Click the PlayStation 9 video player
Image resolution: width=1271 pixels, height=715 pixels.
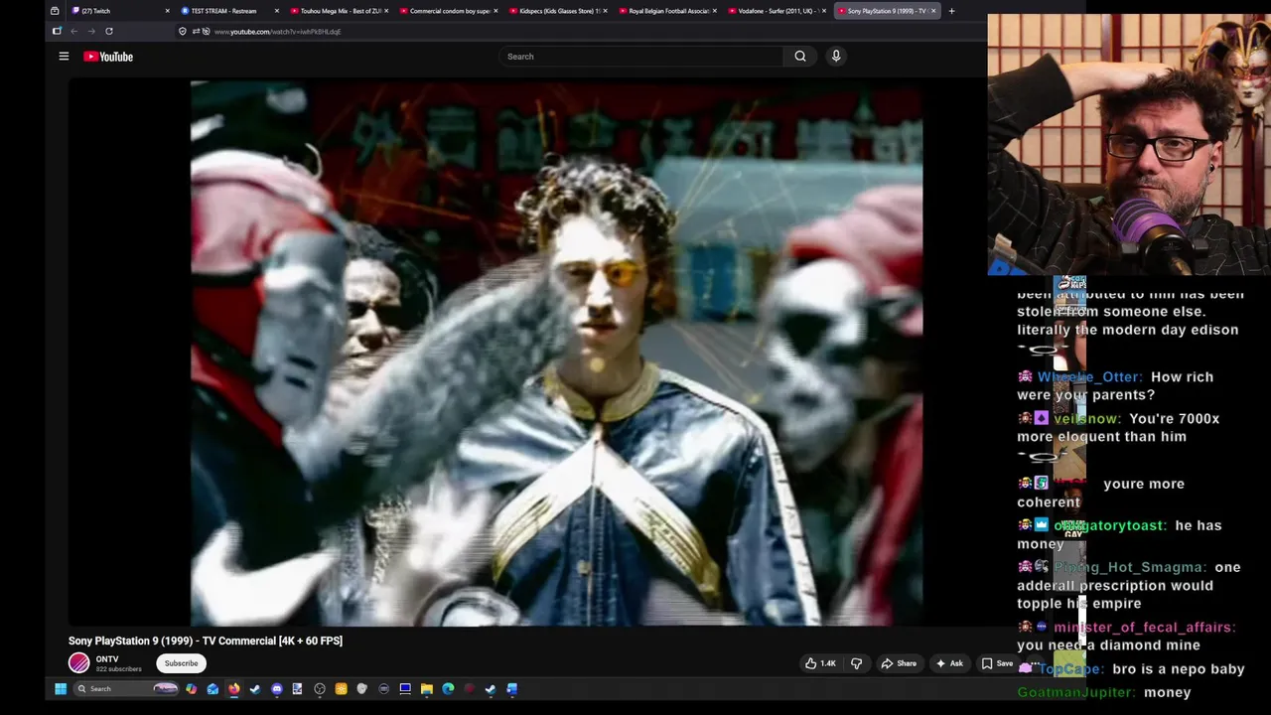pyautogui.click(x=556, y=353)
